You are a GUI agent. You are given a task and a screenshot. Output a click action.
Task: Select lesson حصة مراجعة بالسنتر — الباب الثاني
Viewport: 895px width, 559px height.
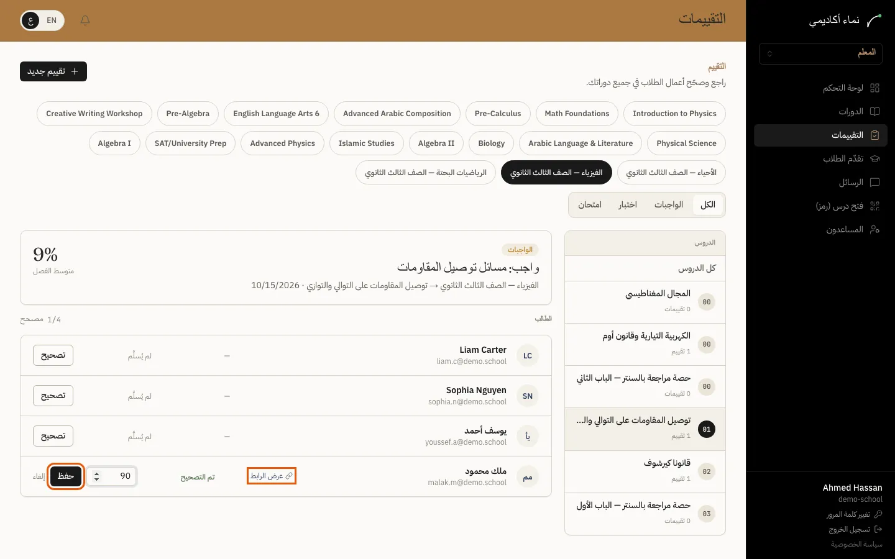tap(645, 386)
